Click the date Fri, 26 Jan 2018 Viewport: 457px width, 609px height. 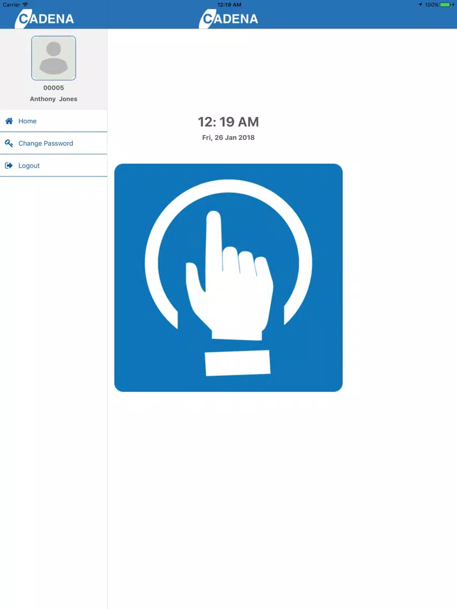click(228, 137)
